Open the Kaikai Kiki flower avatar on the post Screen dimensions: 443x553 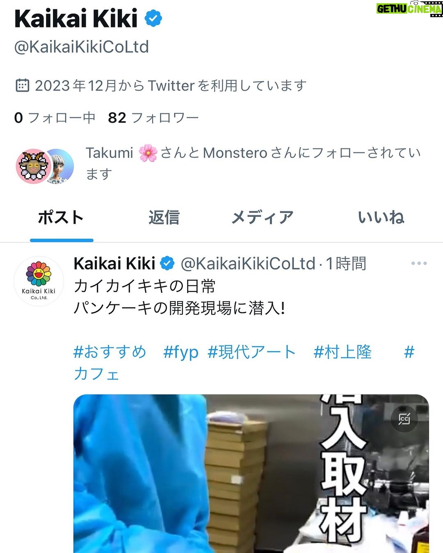39,281
